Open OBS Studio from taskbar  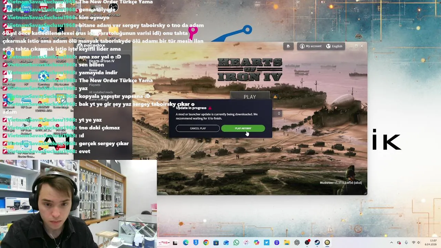pyautogui.click(x=307, y=243)
